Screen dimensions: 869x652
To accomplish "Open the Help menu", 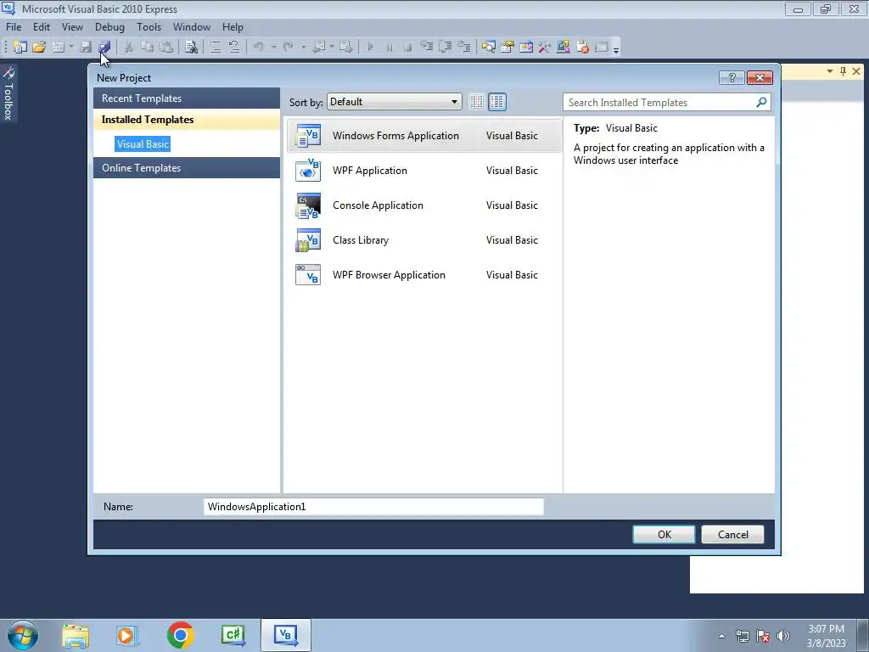I will point(233,26).
